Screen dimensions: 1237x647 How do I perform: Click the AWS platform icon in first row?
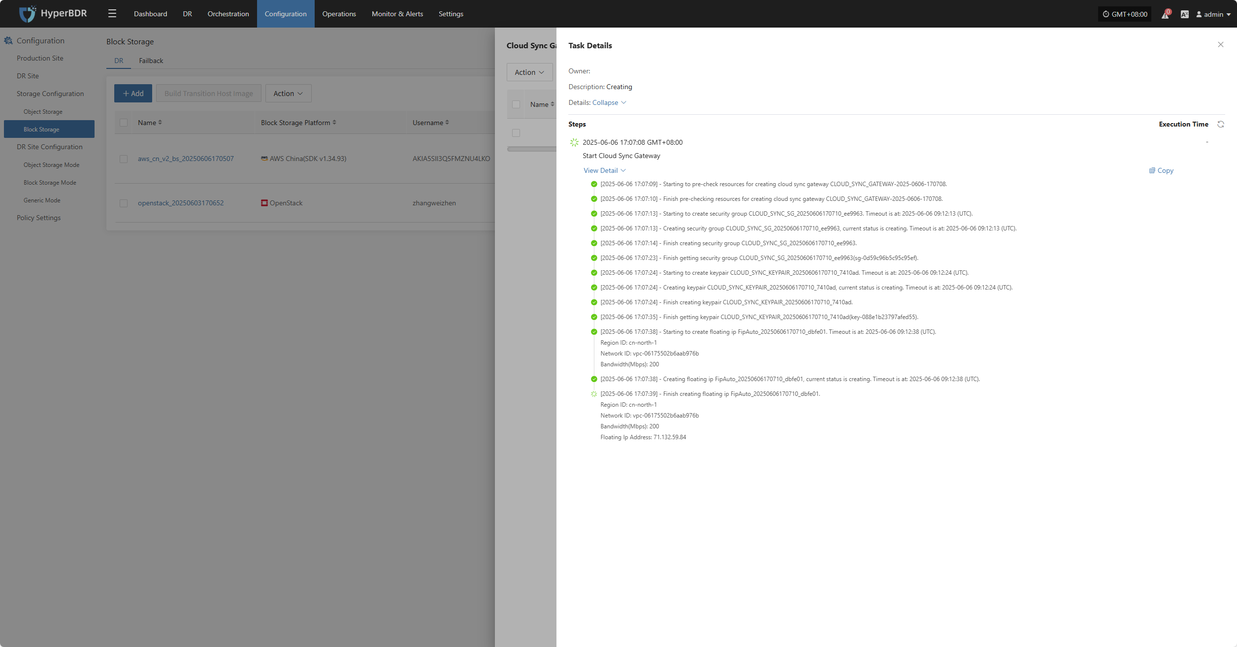coord(264,159)
